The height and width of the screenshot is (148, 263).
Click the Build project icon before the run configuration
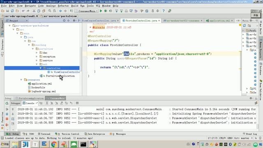(x=71, y=11)
